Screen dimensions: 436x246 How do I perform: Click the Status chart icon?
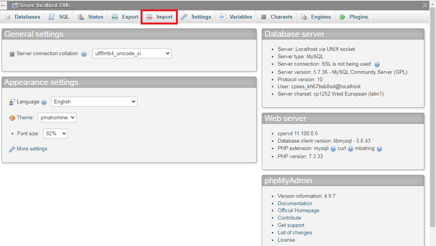tap(81, 17)
